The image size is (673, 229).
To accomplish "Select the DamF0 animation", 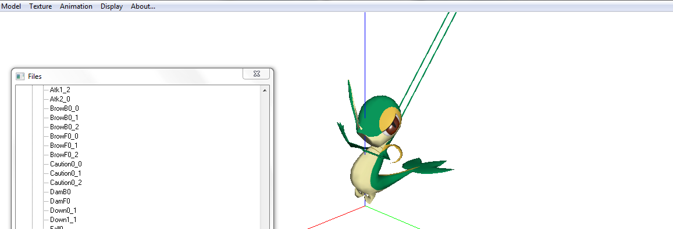I will click(x=60, y=201).
